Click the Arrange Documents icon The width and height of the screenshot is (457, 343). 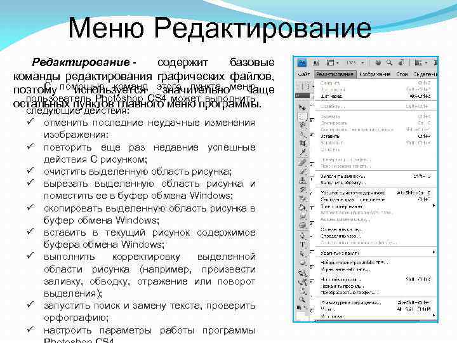(x=418, y=63)
